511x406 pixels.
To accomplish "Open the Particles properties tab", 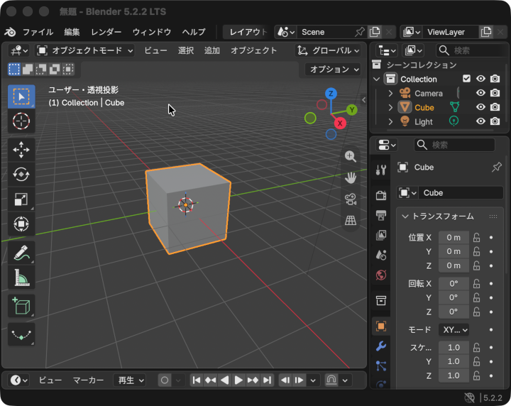I will pyautogui.click(x=380, y=366).
